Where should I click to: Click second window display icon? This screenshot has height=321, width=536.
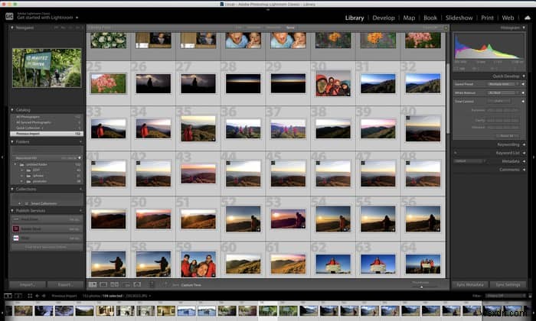click(18, 296)
